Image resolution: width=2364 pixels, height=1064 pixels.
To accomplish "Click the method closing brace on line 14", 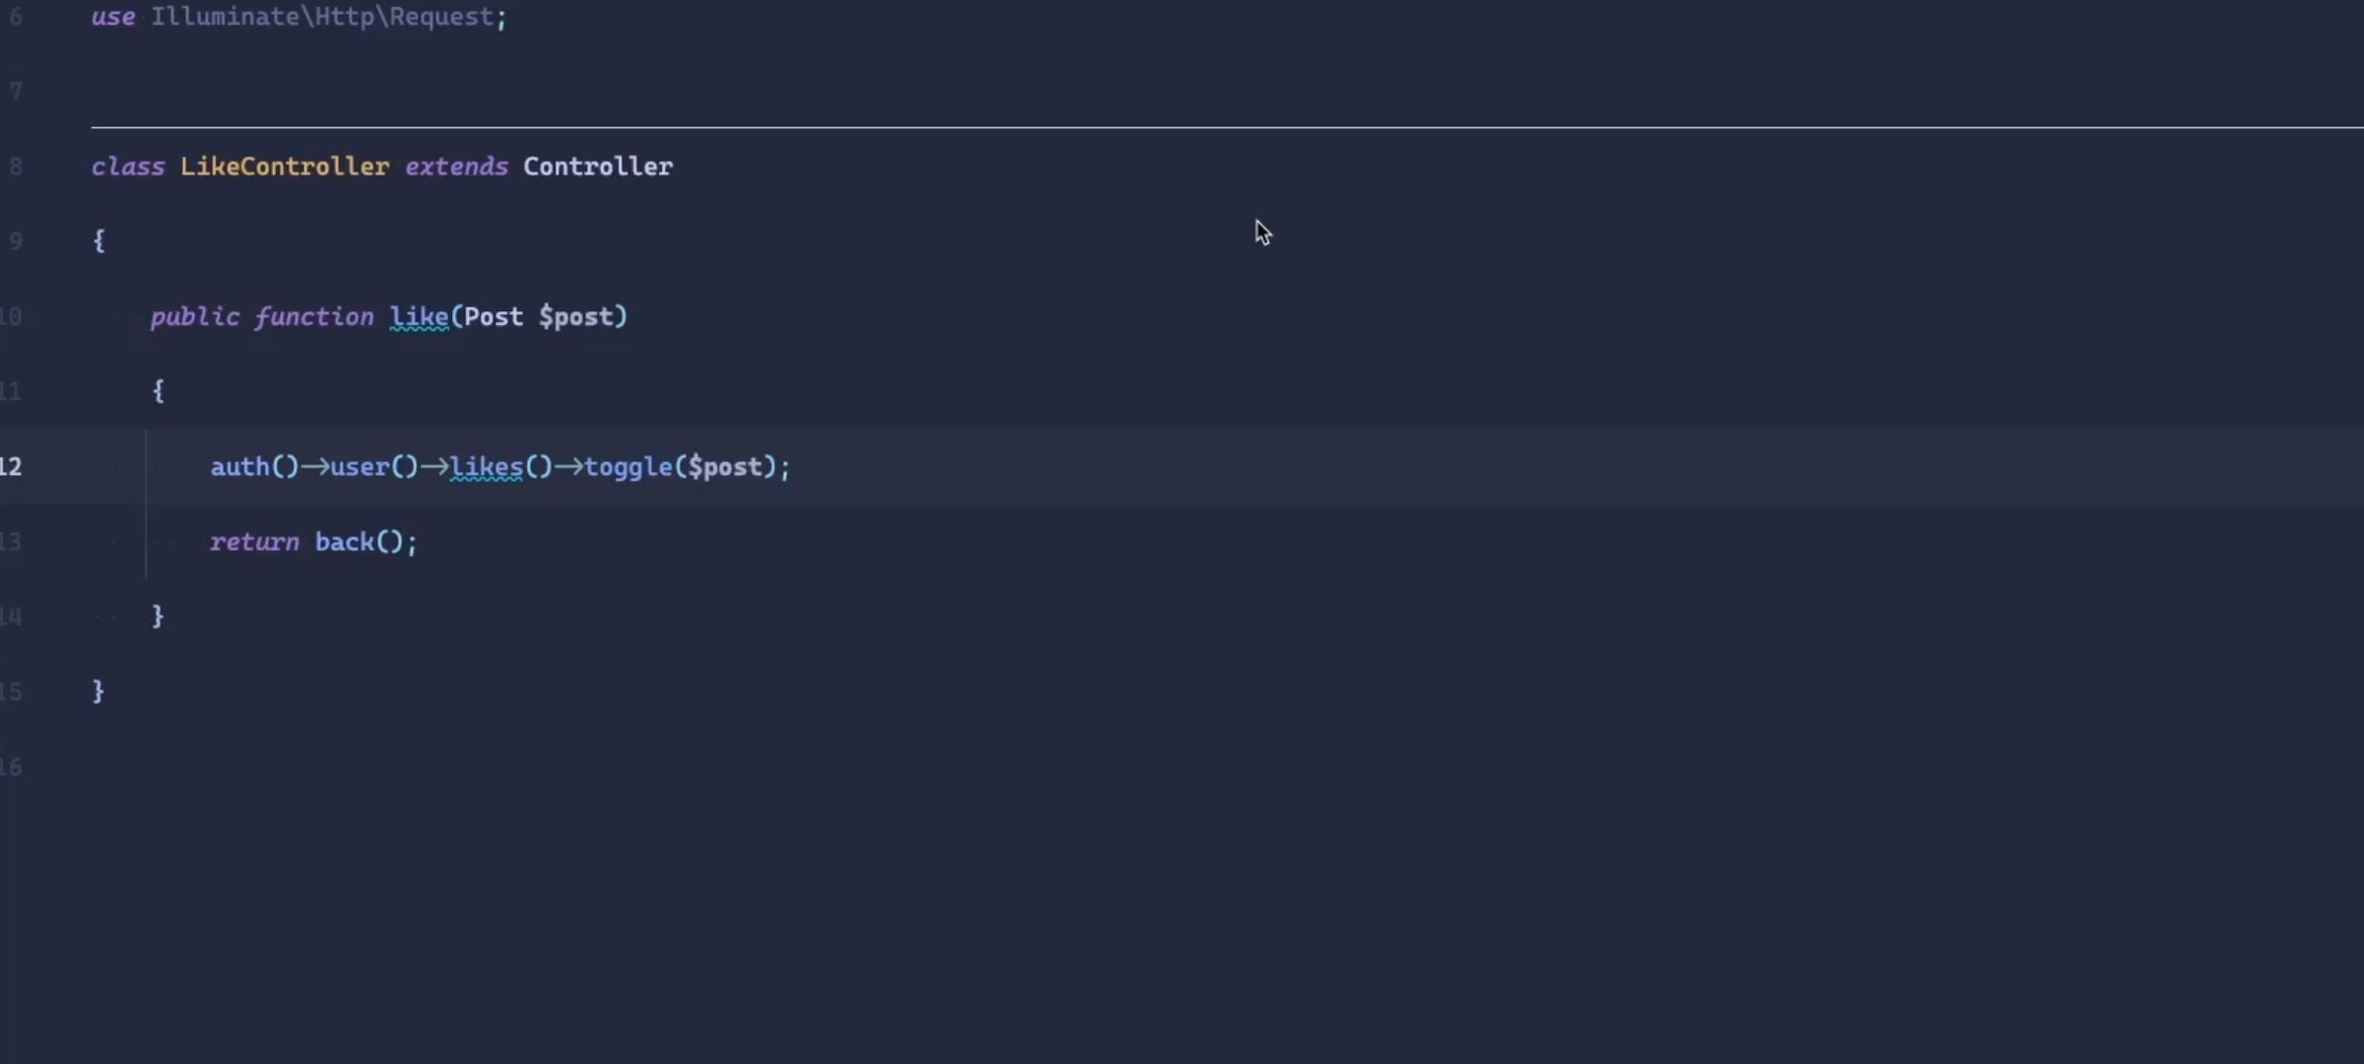I will click(158, 617).
